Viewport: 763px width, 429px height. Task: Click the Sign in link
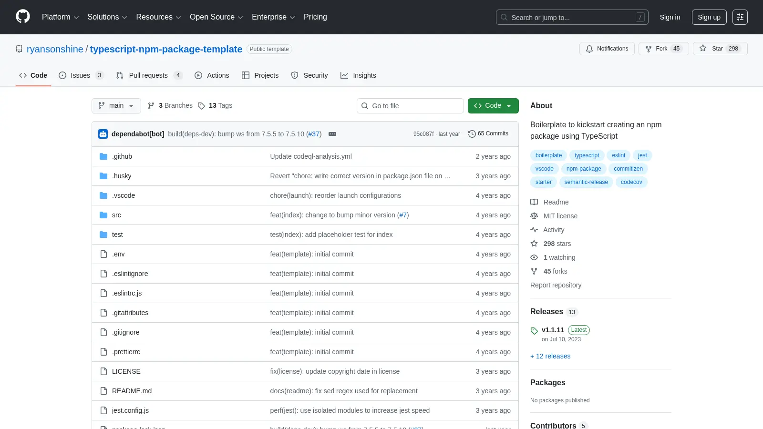point(670,17)
